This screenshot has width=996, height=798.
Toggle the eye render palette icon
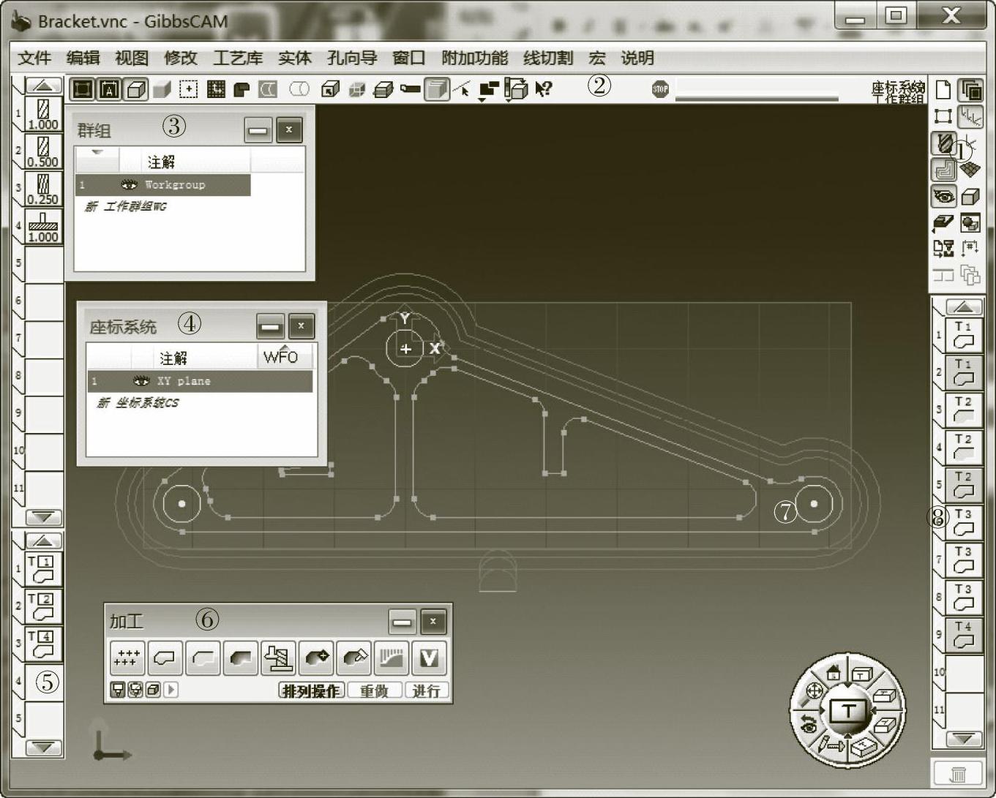pyautogui.click(x=943, y=196)
